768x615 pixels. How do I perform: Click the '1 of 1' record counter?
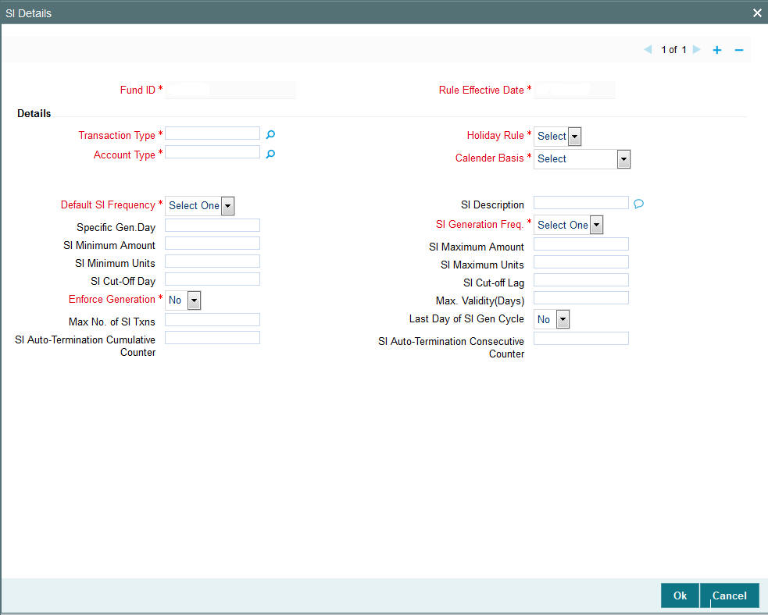click(x=673, y=49)
